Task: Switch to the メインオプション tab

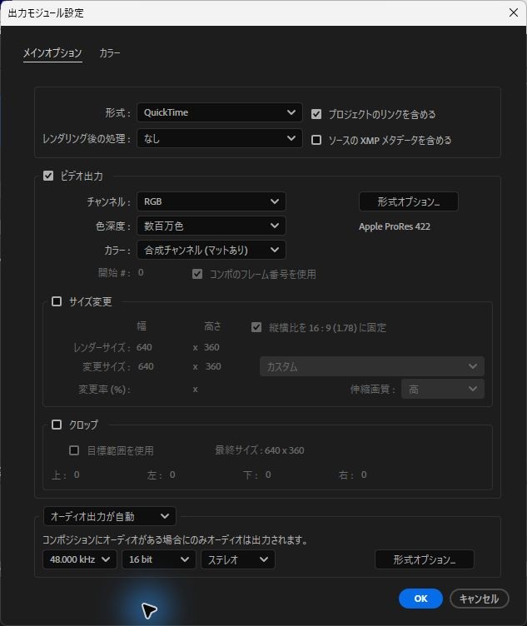Action: click(x=52, y=53)
